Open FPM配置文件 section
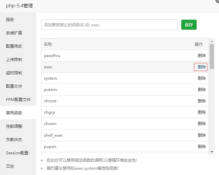Image resolution: width=219 pixels, height=175 pixels. tap(18, 100)
